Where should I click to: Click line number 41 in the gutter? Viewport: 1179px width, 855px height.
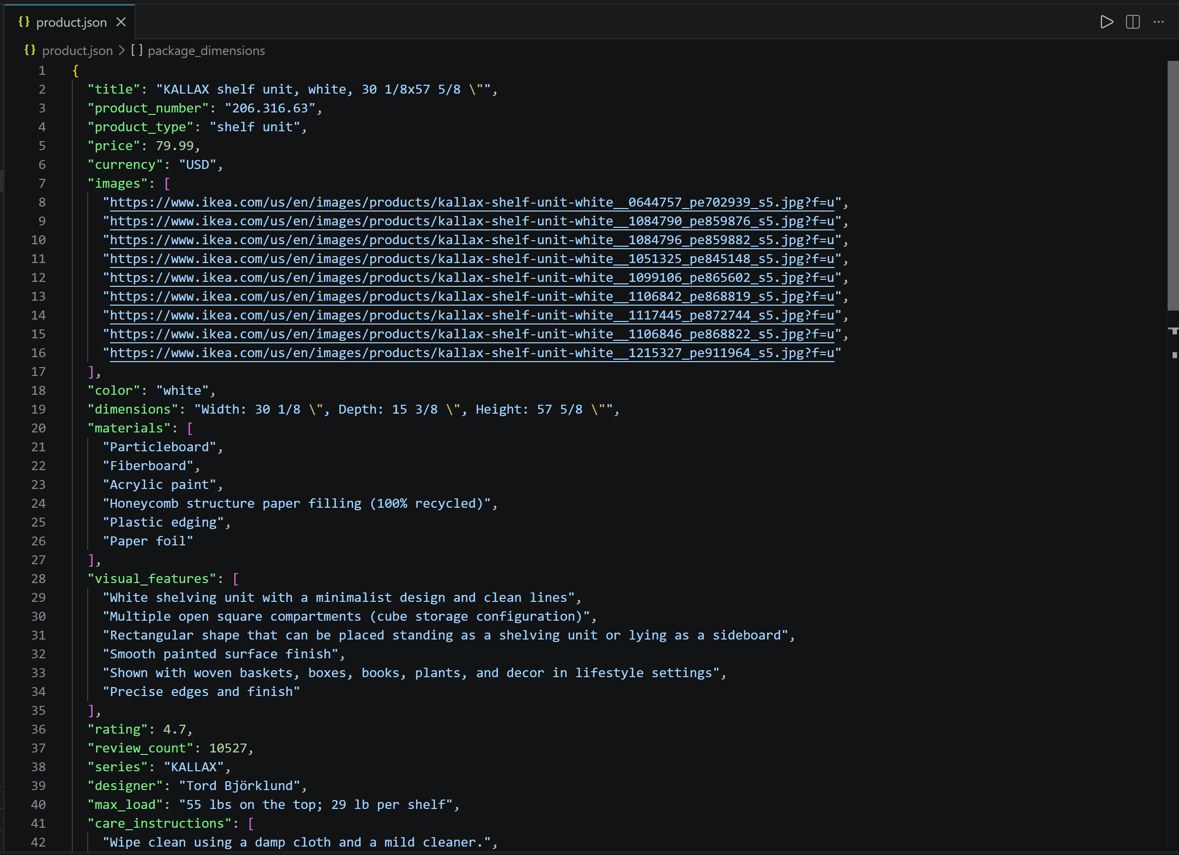(x=39, y=823)
